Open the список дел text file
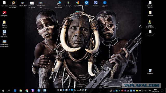166x93 pixels. (150, 33)
